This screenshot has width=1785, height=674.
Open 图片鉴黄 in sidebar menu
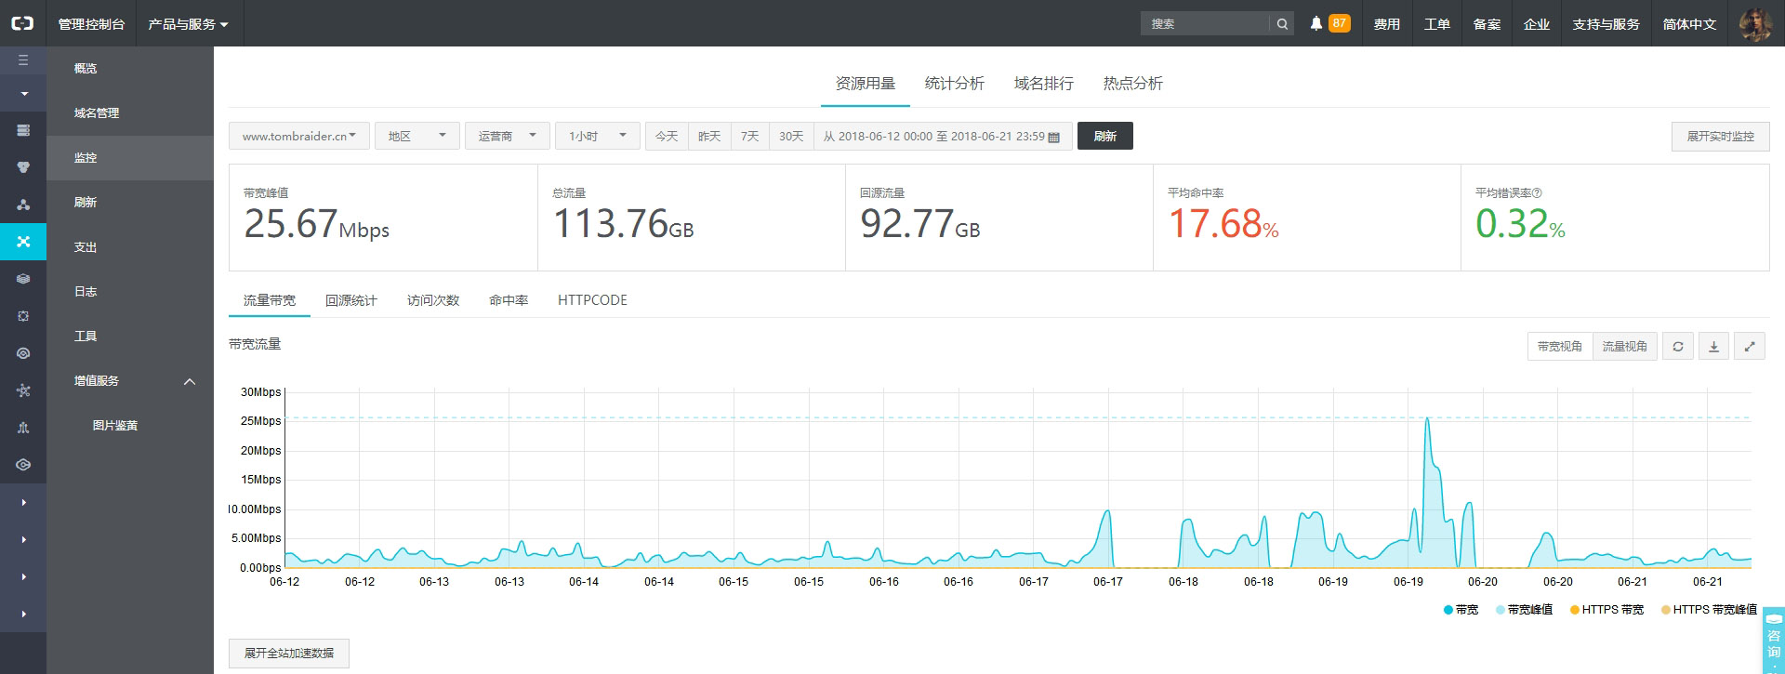(130, 426)
